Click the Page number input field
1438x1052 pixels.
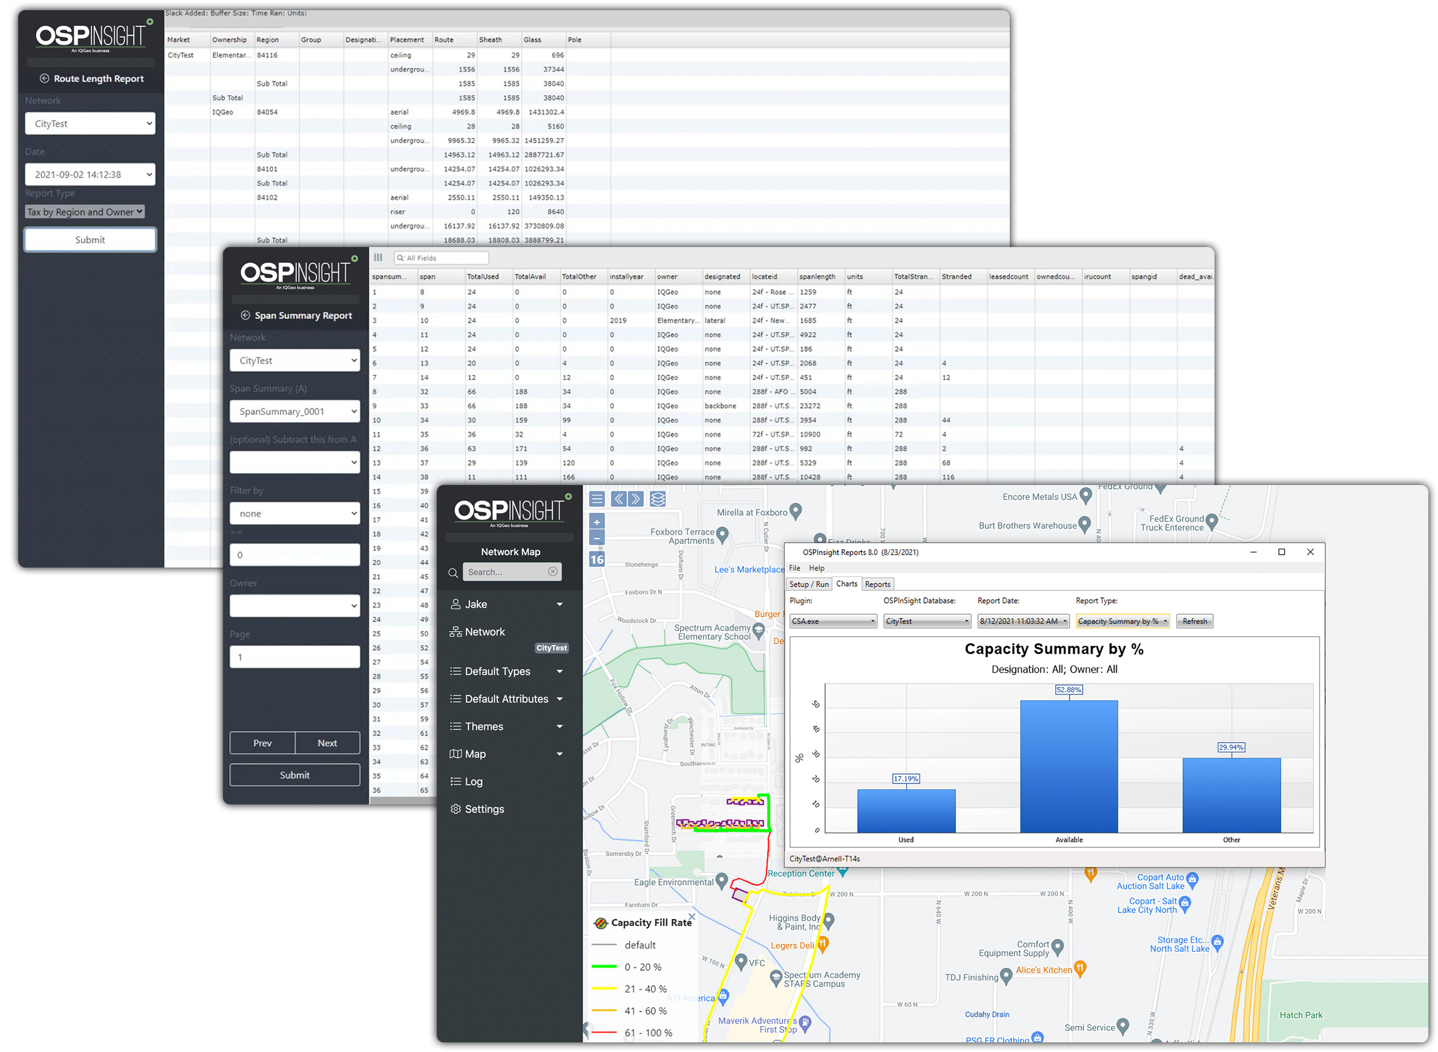coord(294,656)
